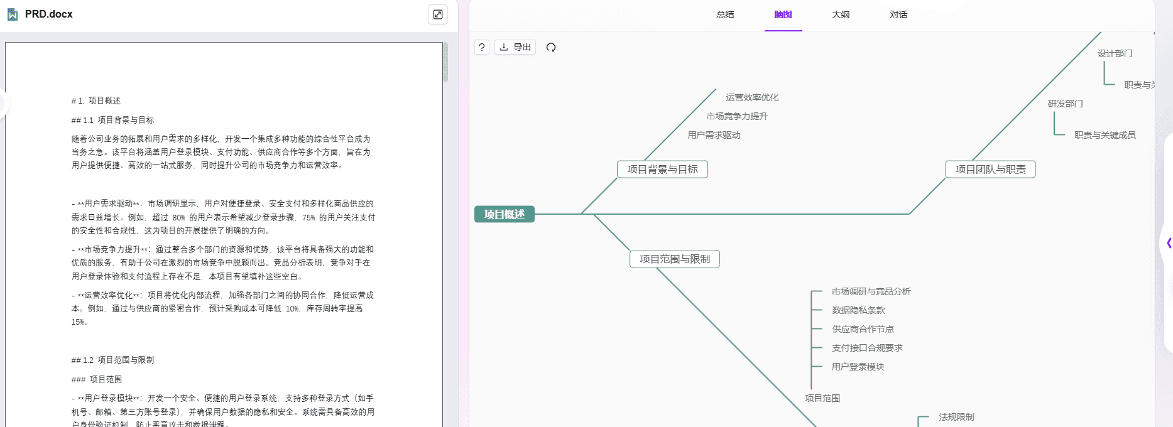
Task: Select the 项目背景与目标 node
Action: tap(662, 170)
